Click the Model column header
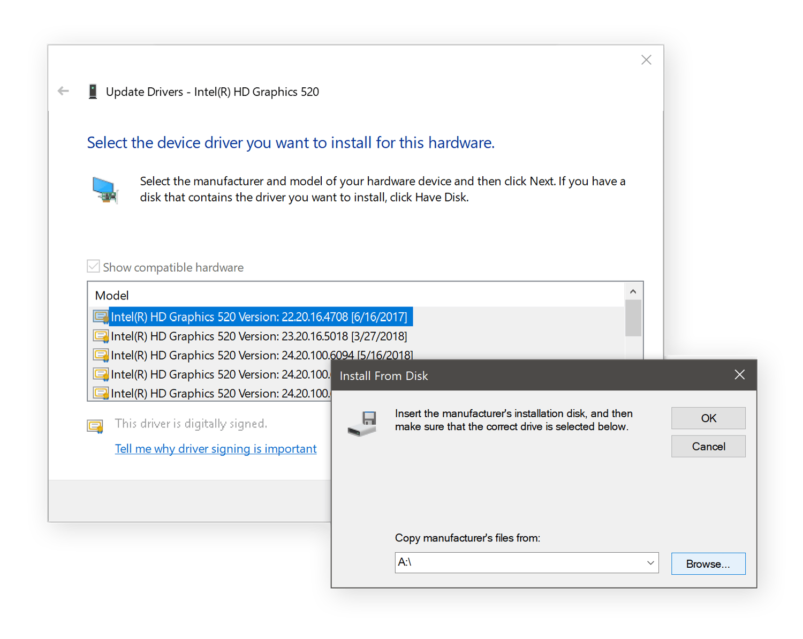The image size is (803, 639). [x=112, y=295]
